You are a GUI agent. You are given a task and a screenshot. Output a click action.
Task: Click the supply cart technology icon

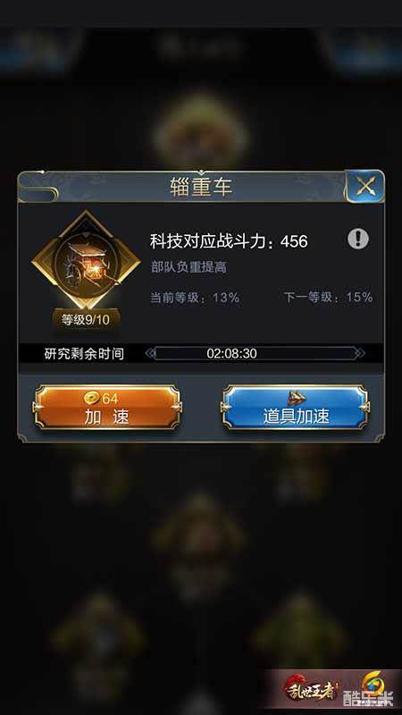tap(86, 262)
